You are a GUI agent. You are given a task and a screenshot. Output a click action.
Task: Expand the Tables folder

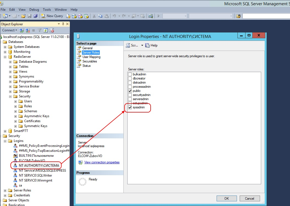[x=10, y=67]
